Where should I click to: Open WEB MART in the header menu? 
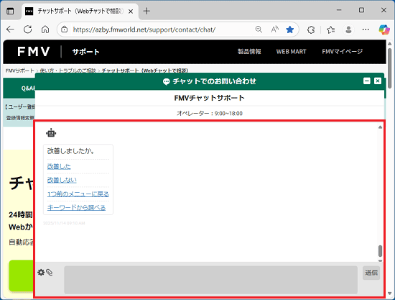tap(291, 52)
